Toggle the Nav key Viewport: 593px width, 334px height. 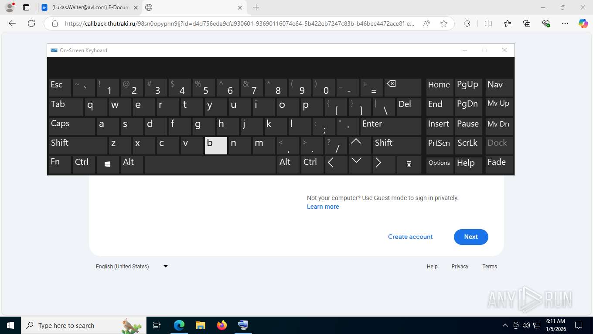499,87
